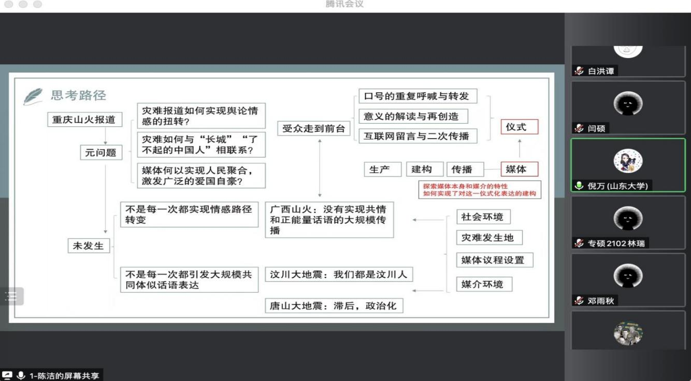This screenshot has height=381, width=691.
Task: Click the red-bordered 仪式 box
Action: 519,127
